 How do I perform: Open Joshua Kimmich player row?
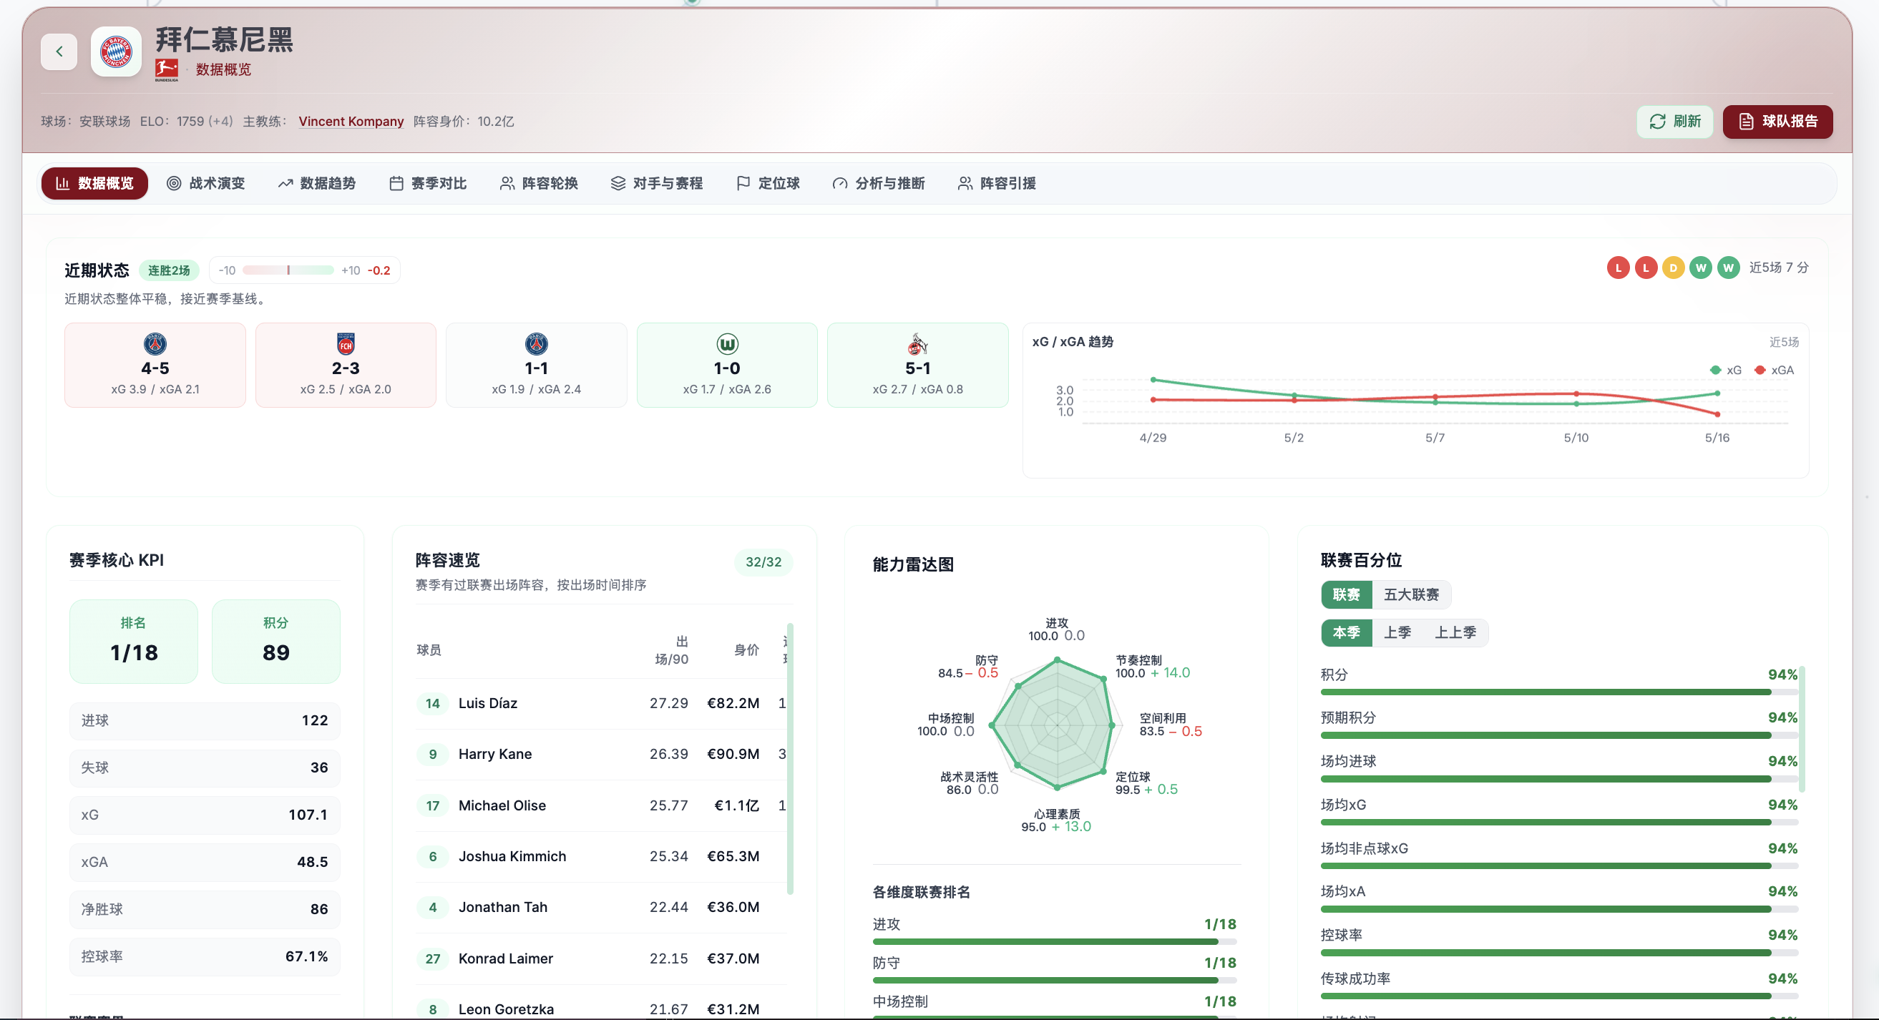click(601, 856)
